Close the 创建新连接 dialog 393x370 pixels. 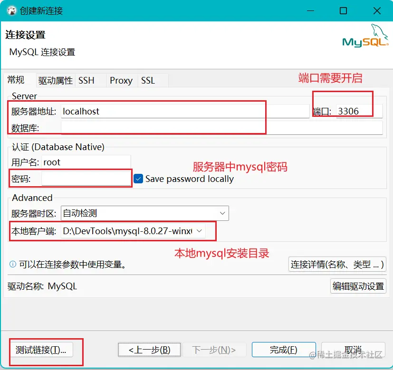pos(377,11)
